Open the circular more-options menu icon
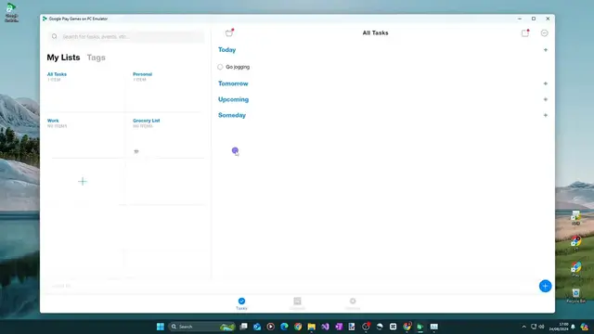594x334 pixels. pyautogui.click(x=545, y=33)
